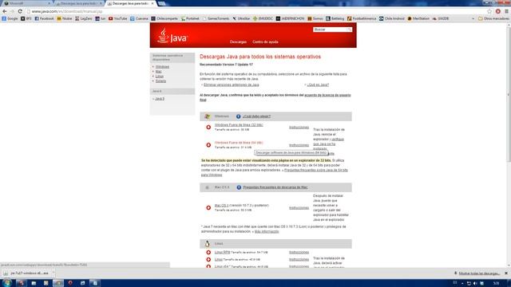This screenshot has width=511, height=287.
Task: Expand the bookmarks overflow chevron
Action: 473,19
